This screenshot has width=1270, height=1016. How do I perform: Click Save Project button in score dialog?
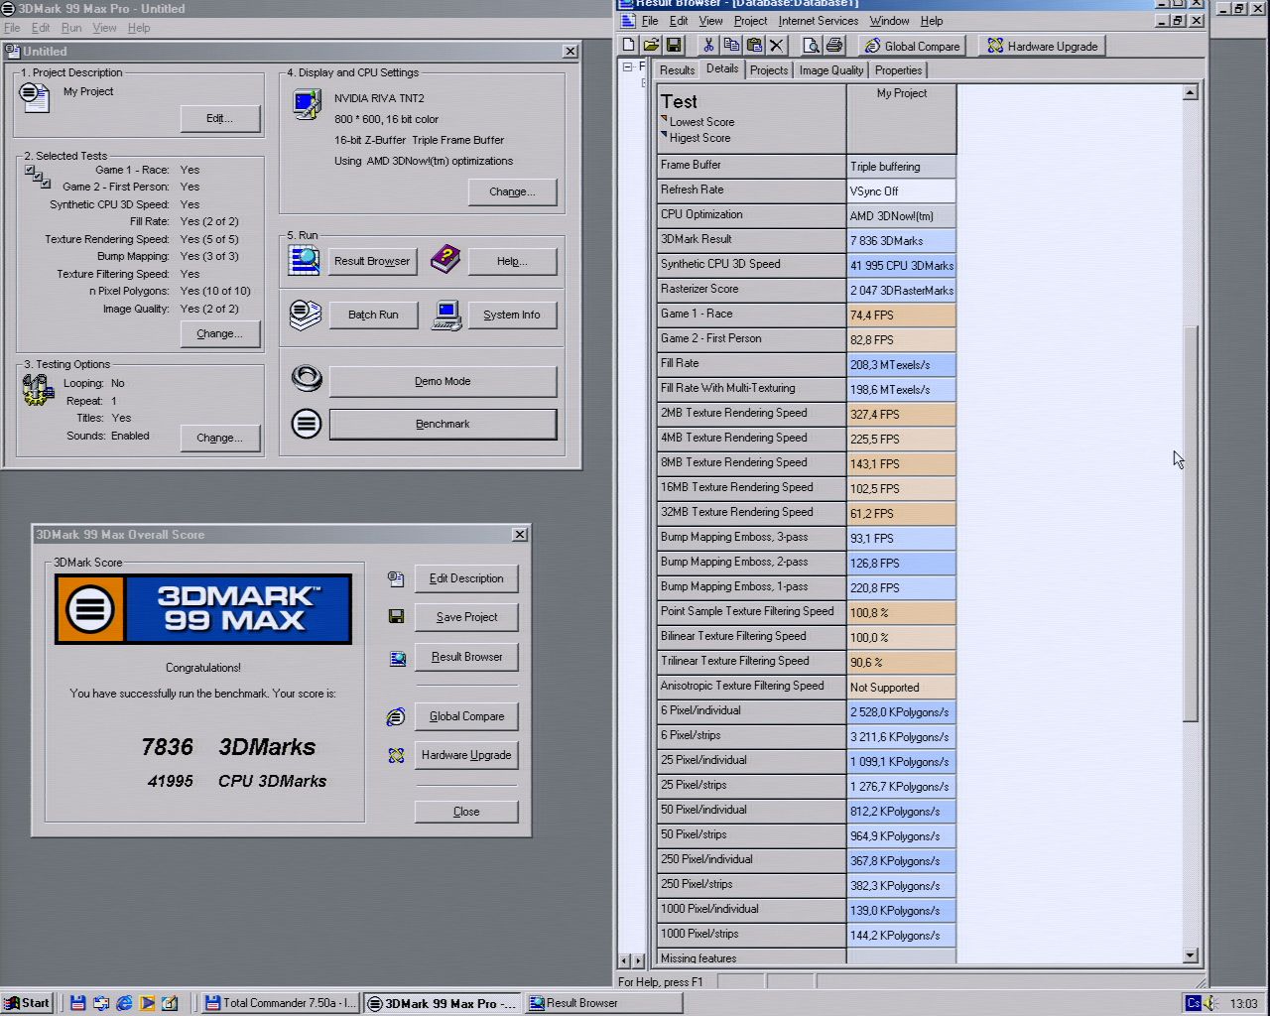click(x=466, y=617)
